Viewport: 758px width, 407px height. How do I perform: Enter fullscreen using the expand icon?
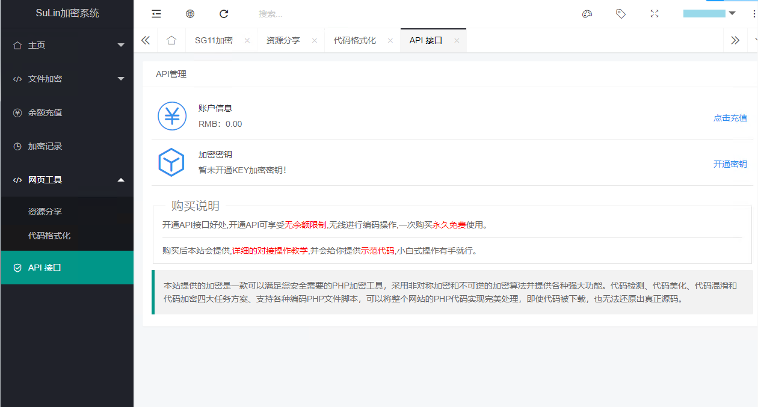[655, 13]
